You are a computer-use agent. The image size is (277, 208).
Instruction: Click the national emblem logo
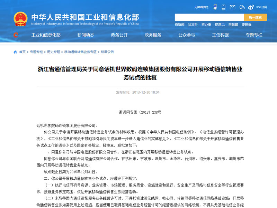[20, 19]
